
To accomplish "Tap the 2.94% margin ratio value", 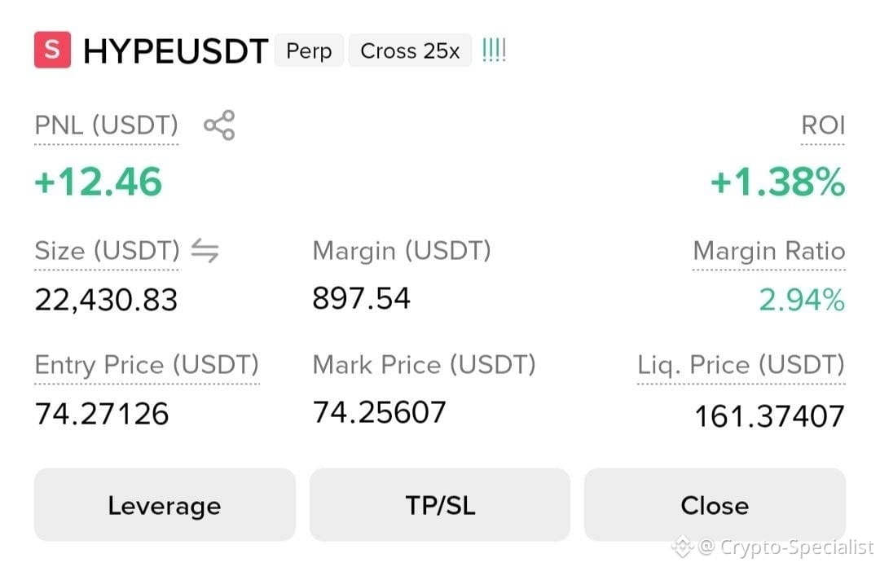I will (802, 299).
